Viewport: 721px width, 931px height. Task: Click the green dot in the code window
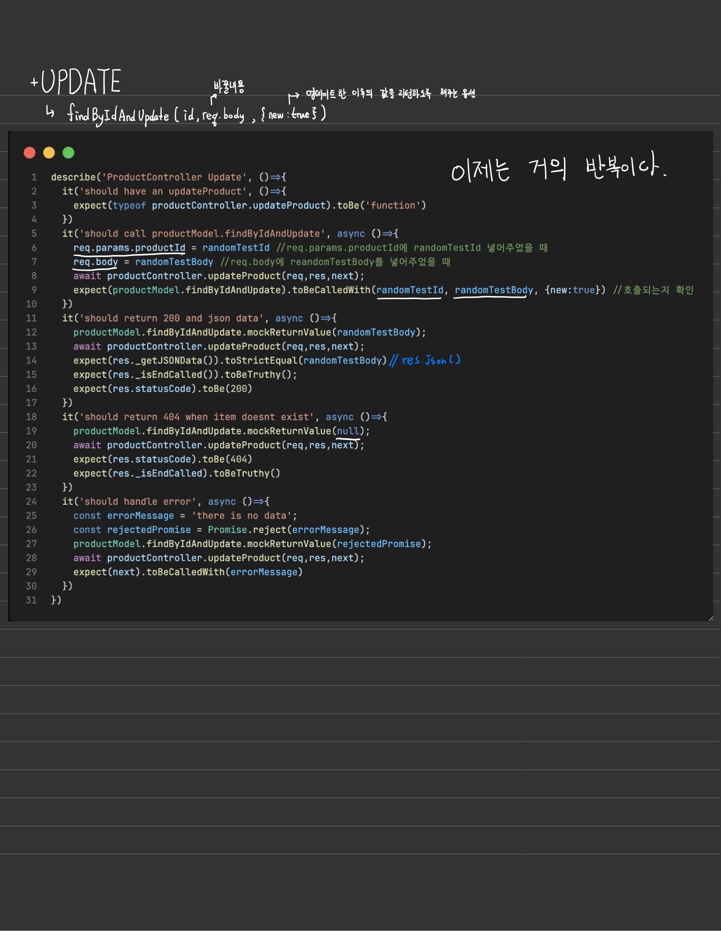[x=68, y=153]
